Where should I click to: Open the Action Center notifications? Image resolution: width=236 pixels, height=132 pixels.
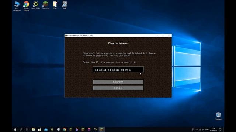click(220, 129)
